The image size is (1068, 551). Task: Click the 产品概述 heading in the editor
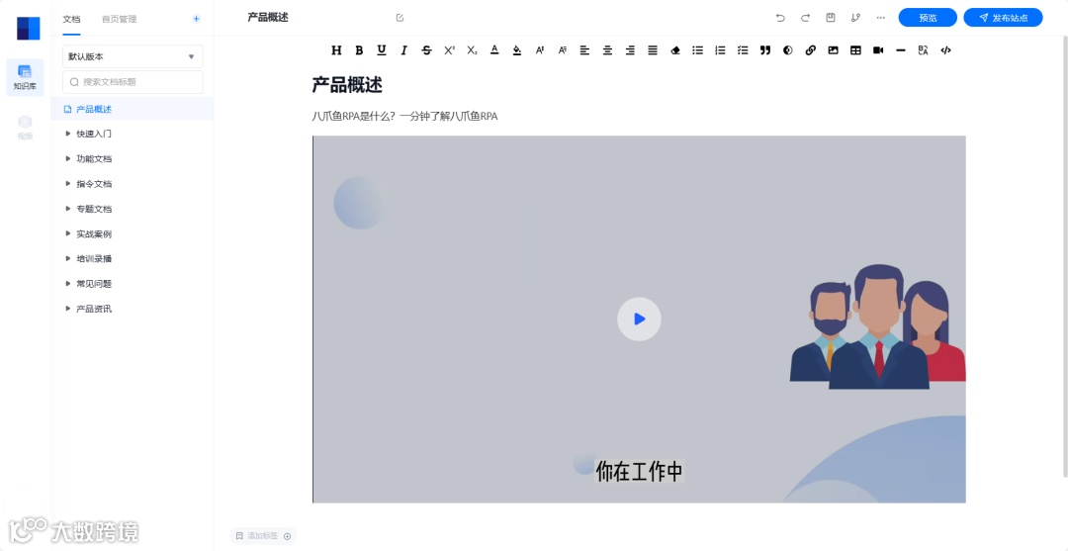tap(347, 85)
